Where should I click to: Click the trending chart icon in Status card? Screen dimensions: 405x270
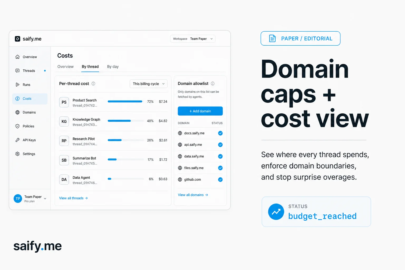[276, 212]
